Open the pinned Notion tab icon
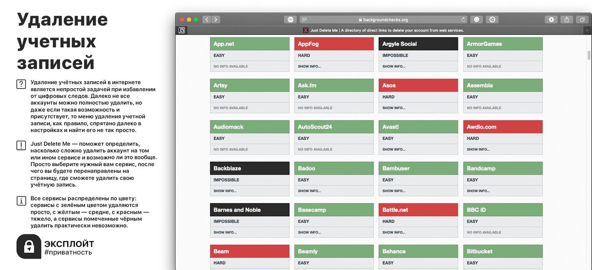Viewport: 592px width, 270px height. [x=182, y=30]
